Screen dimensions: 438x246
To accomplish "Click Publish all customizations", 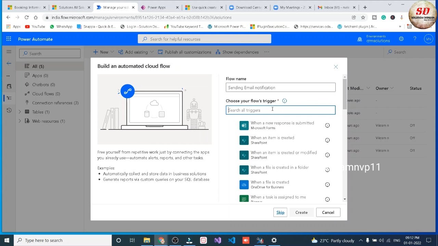I will [x=184, y=52].
